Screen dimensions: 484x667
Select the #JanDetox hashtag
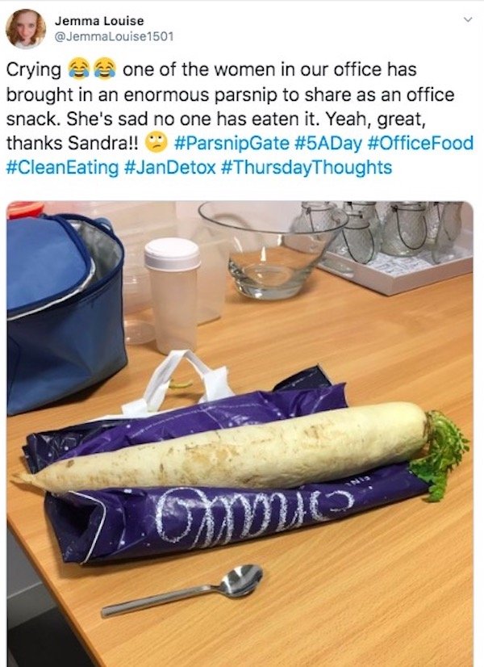(170, 167)
